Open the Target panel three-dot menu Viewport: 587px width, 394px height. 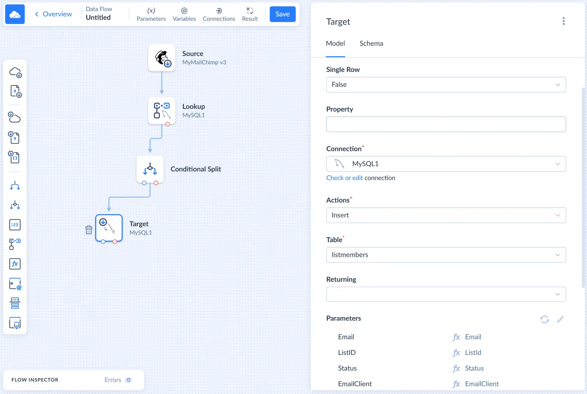(x=564, y=21)
